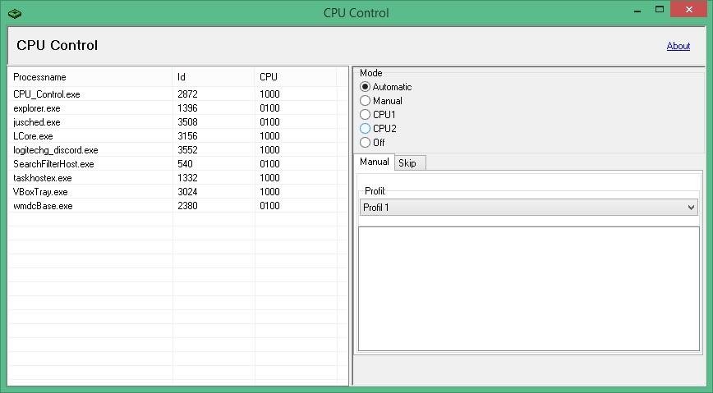Switch to the Manual tab
The height and width of the screenshot is (393, 713).
point(375,162)
